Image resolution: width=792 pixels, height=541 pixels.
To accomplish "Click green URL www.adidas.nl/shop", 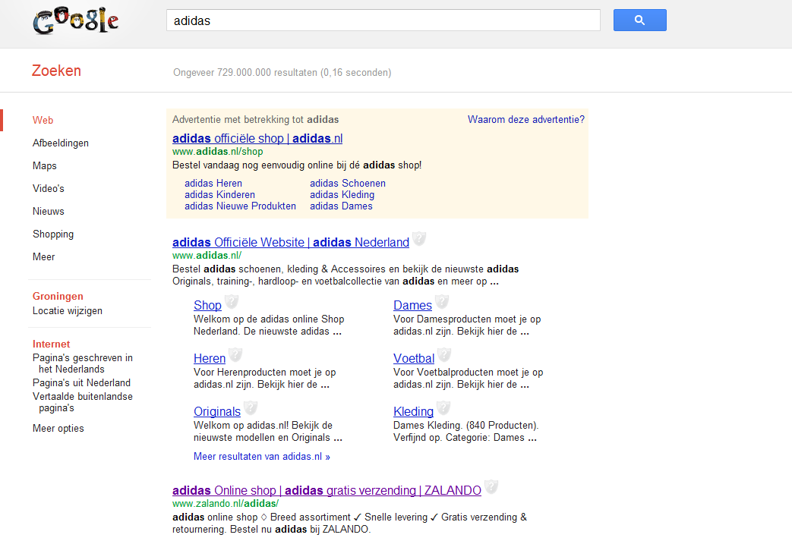I will (x=217, y=152).
